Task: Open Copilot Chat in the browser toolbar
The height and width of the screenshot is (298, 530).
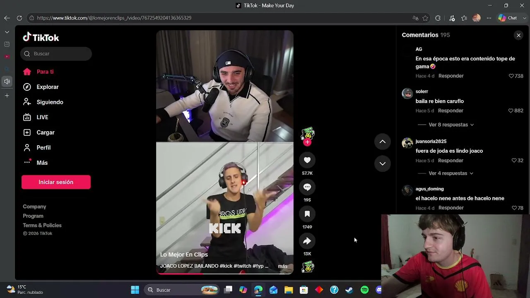Action: 508,18
